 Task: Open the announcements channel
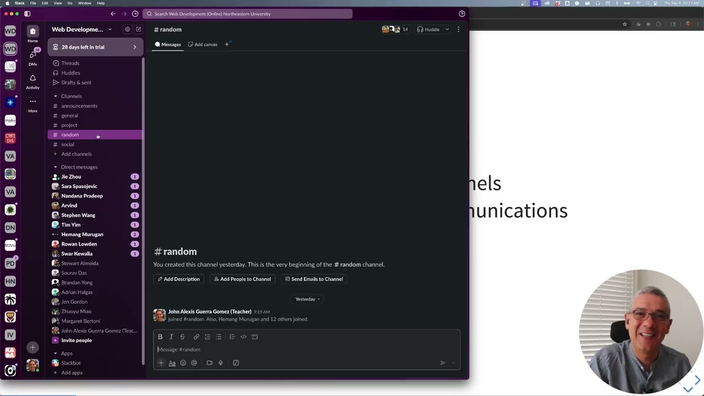click(95, 106)
